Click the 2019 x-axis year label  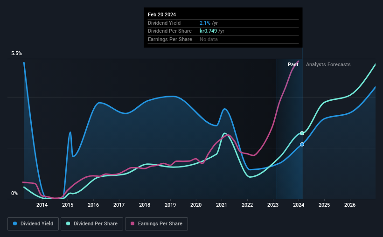170,205
